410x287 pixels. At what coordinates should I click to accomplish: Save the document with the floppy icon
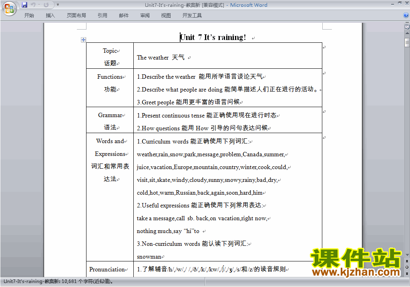tap(24, 5)
